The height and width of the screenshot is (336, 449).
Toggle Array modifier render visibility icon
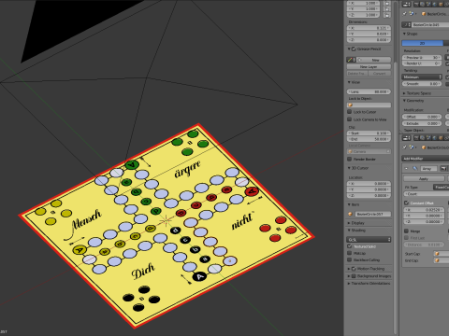[443, 168]
